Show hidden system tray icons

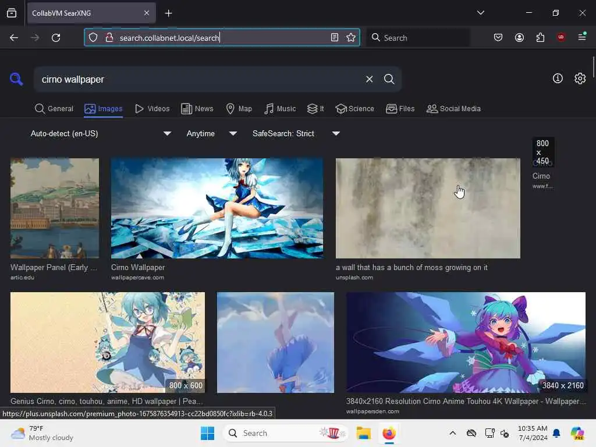453,433
